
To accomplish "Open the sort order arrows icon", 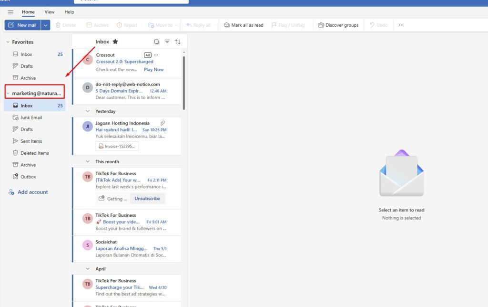I will pyautogui.click(x=178, y=42).
